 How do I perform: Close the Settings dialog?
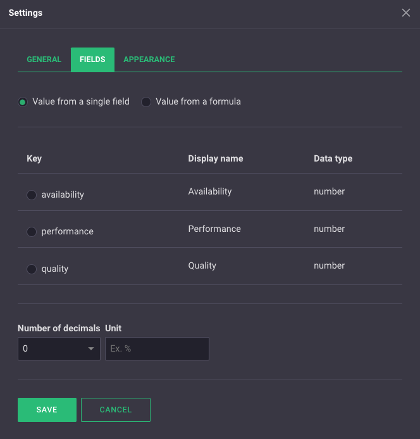406,13
